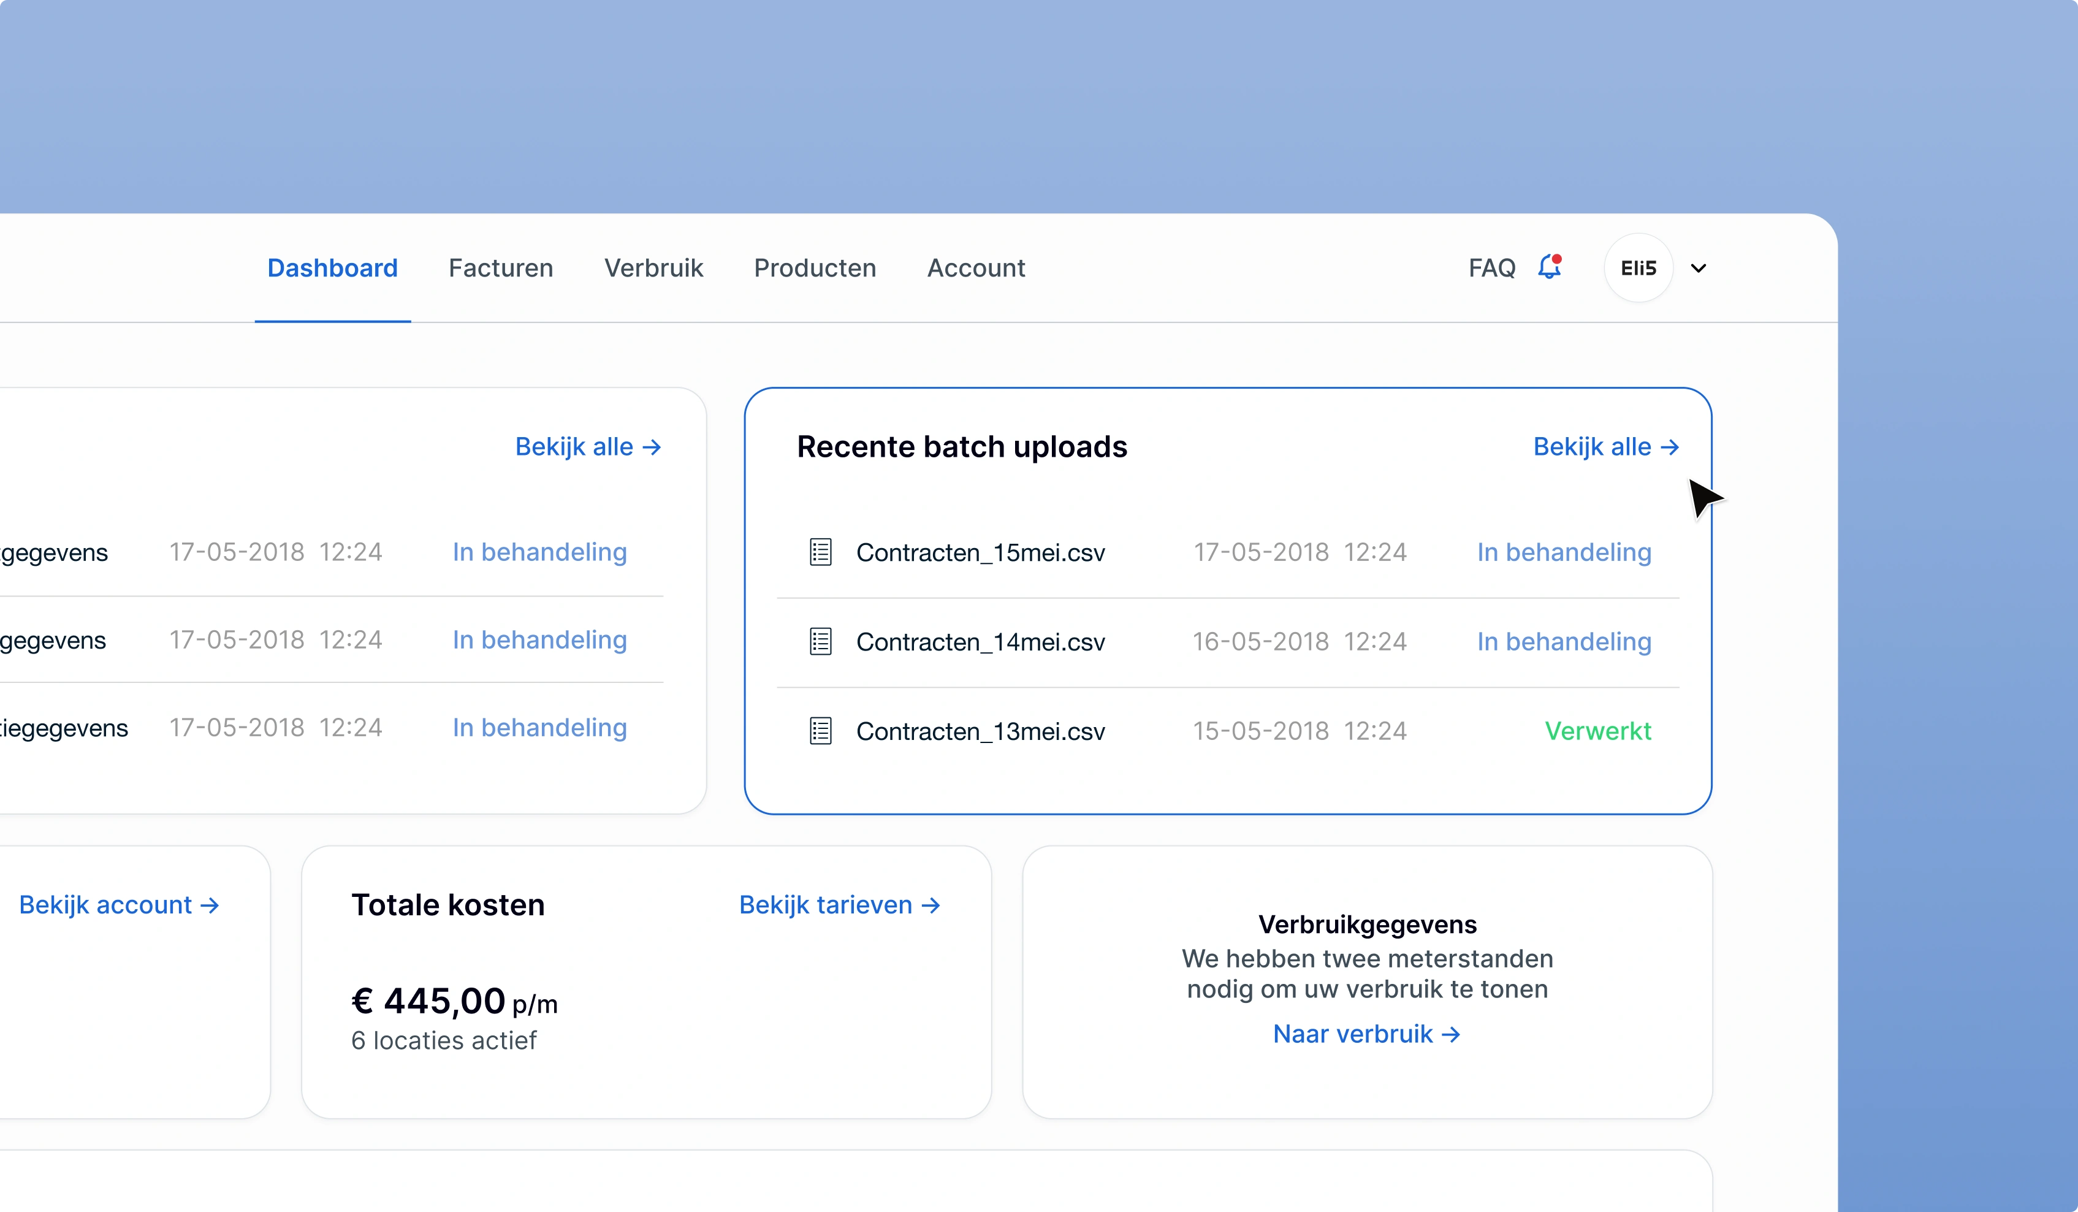Open the FAQ link
The height and width of the screenshot is (1212, 2078).
click(1492, 268)
